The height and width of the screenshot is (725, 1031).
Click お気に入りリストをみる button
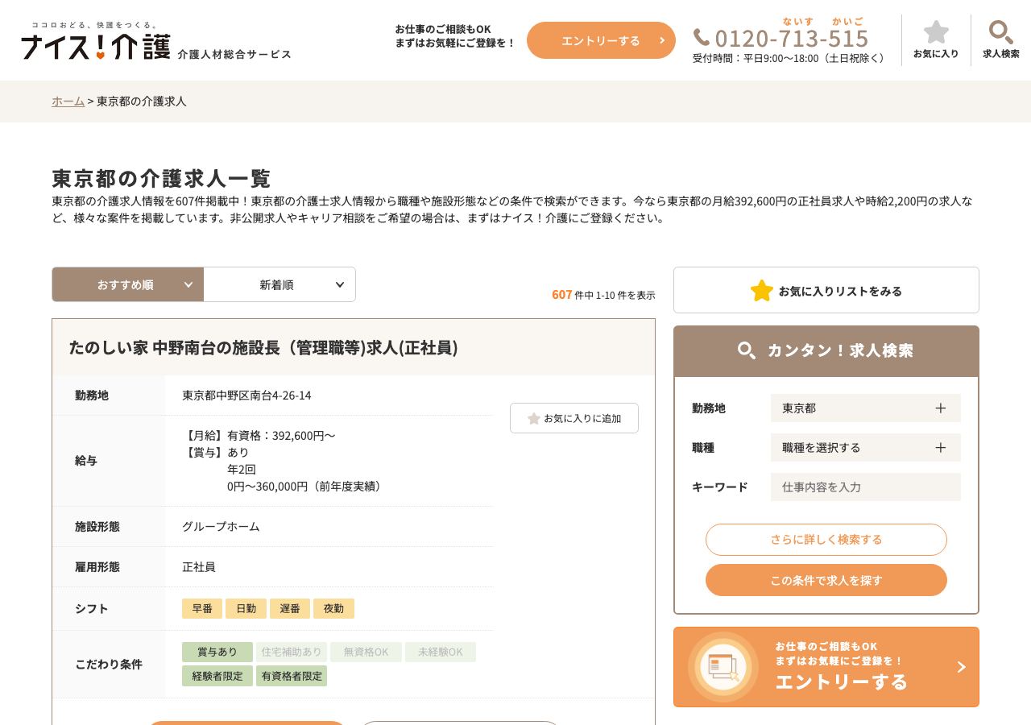pyautogui.click(x=826, y=290)
